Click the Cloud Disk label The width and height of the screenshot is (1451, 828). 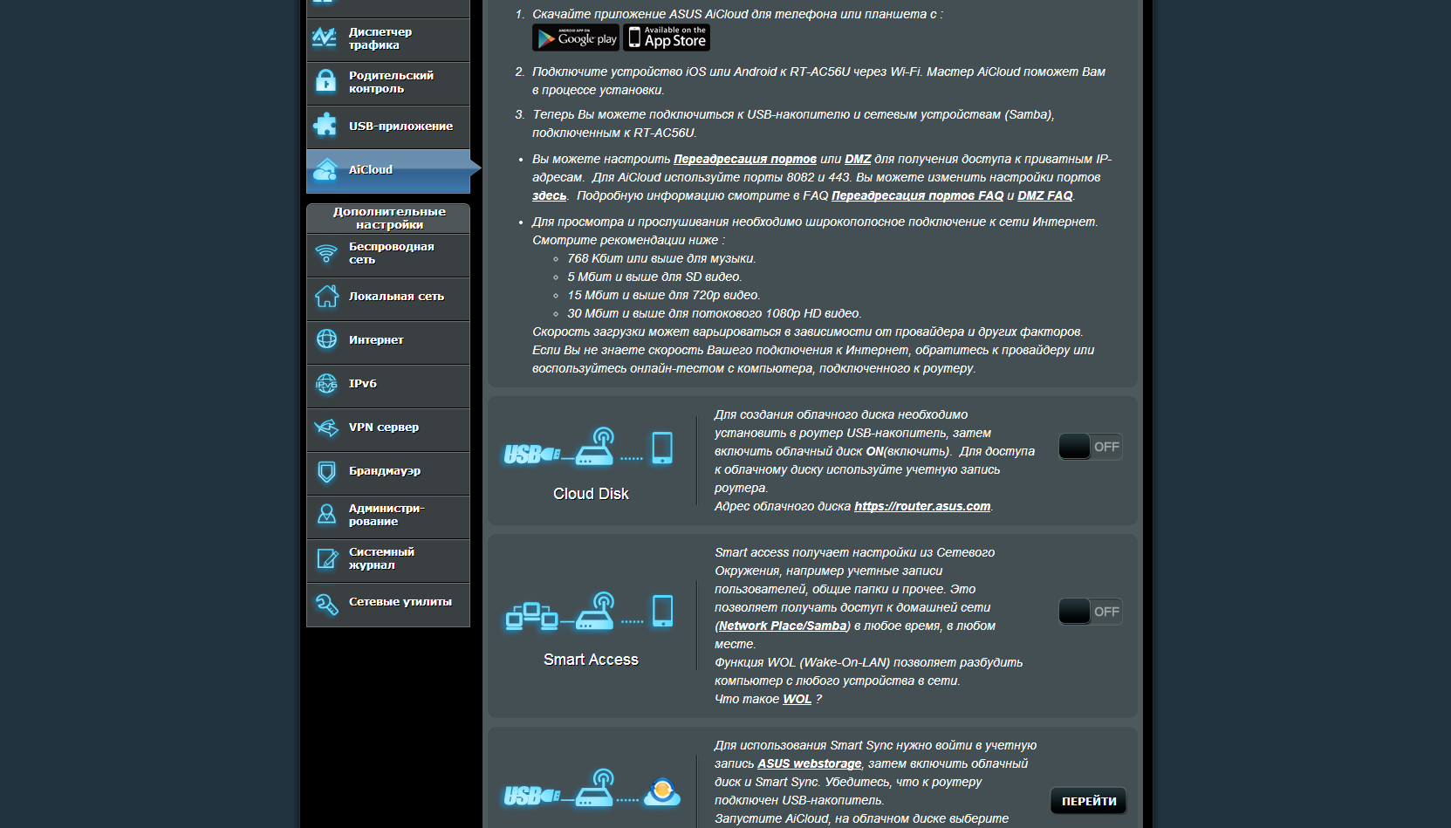[591, 494]
